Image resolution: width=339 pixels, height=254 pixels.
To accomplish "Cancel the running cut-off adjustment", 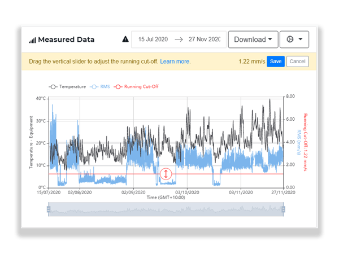I will 297,62.
